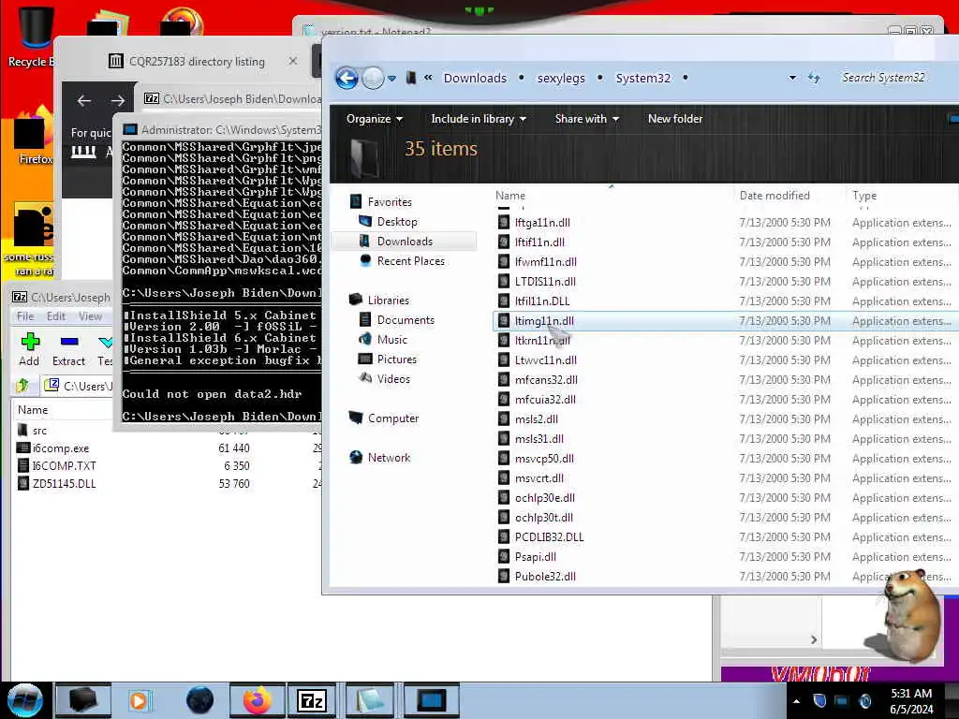The height and width of the screenshot is (719, 959).
Task: Select msls2.dll file icon
Action: coord(503,418)
